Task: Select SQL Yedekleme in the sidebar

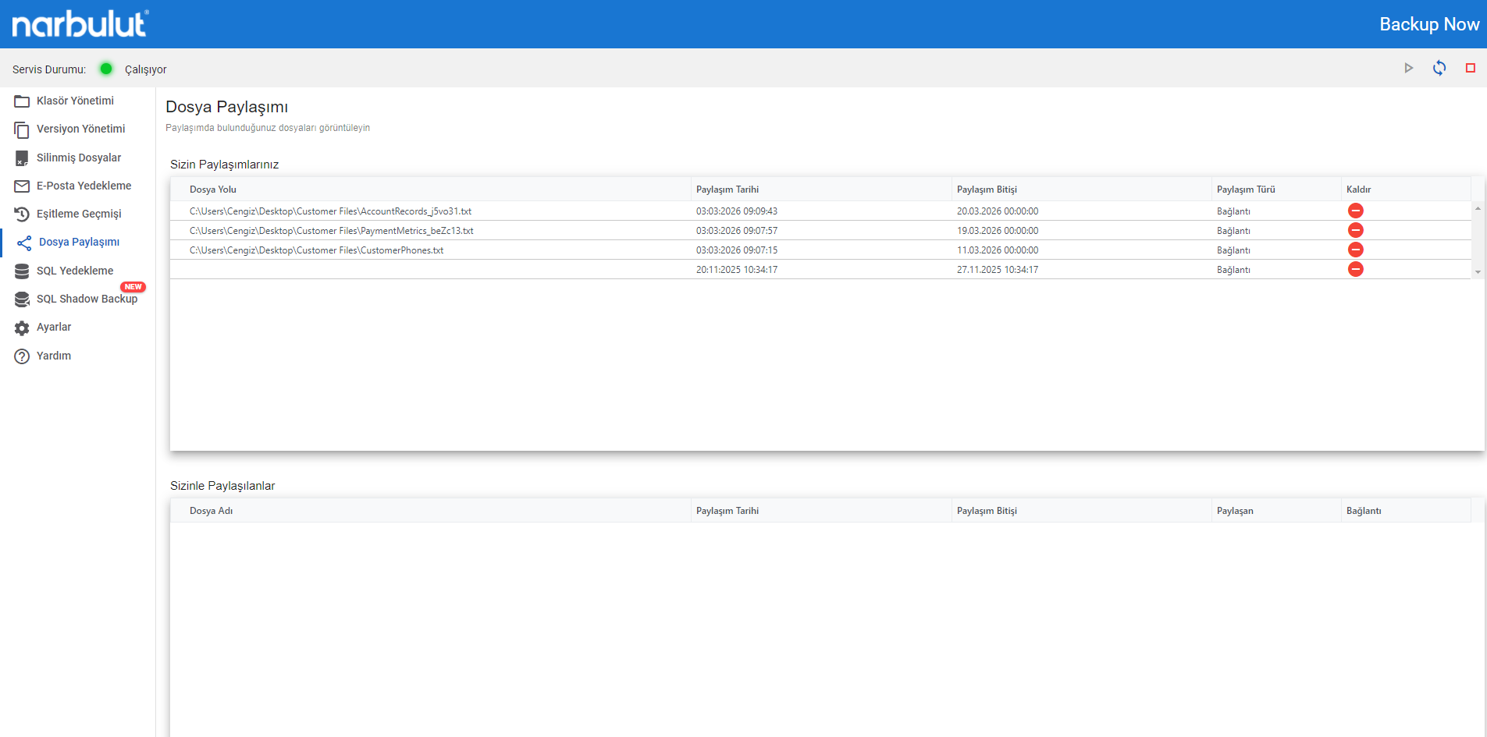Action: coord(75,271)
